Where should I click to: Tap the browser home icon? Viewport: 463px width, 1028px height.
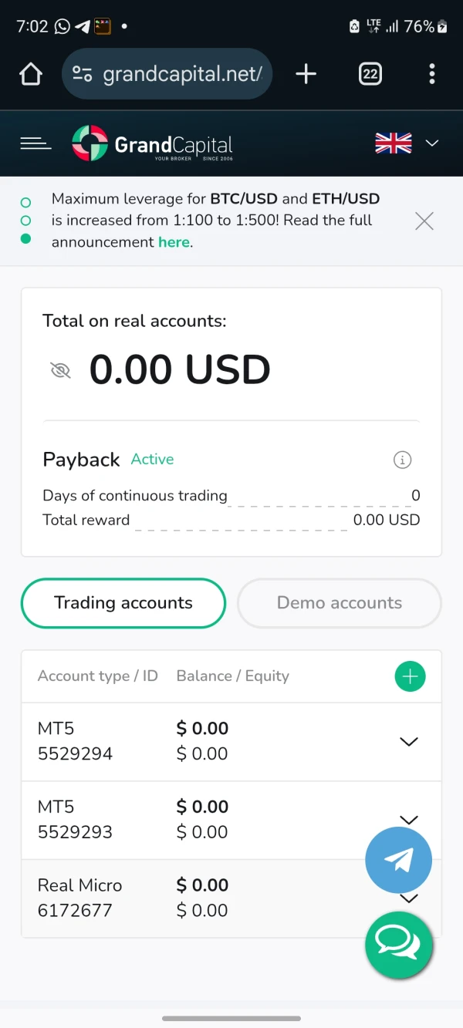click(x=30, y=74)
